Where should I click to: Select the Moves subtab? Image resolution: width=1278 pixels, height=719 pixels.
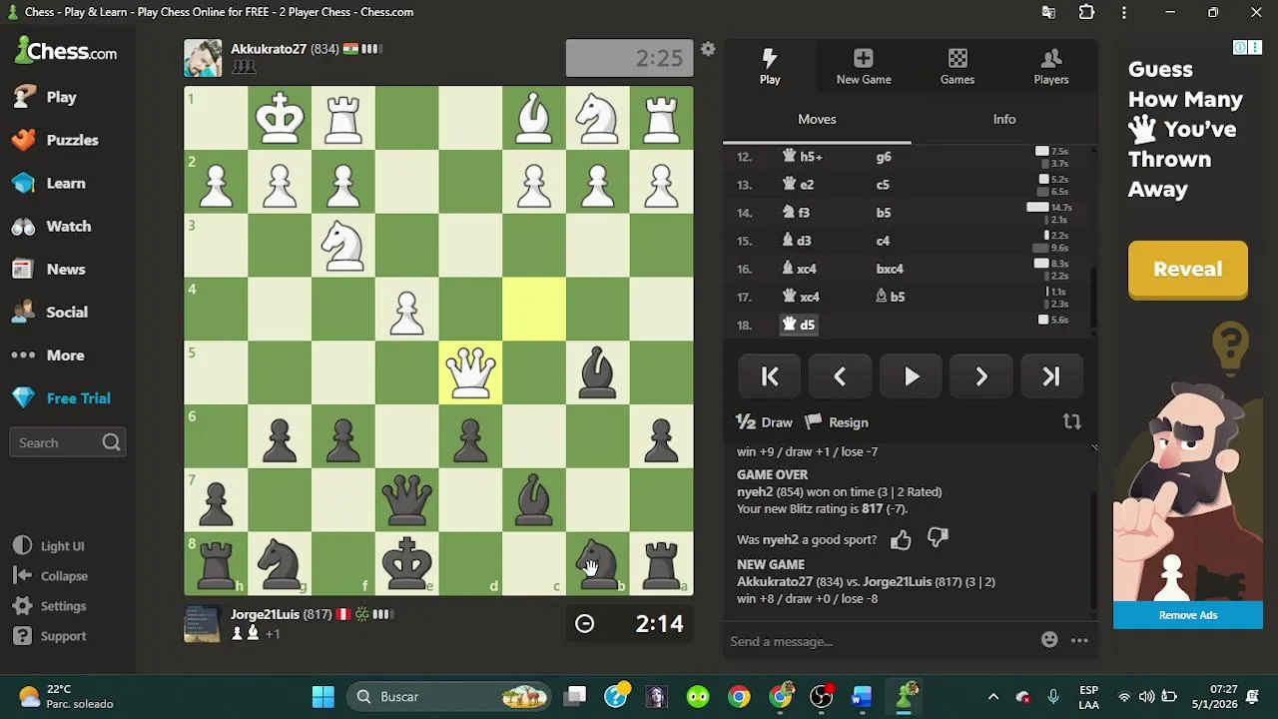pyautogui.click(x=817, y=119)
